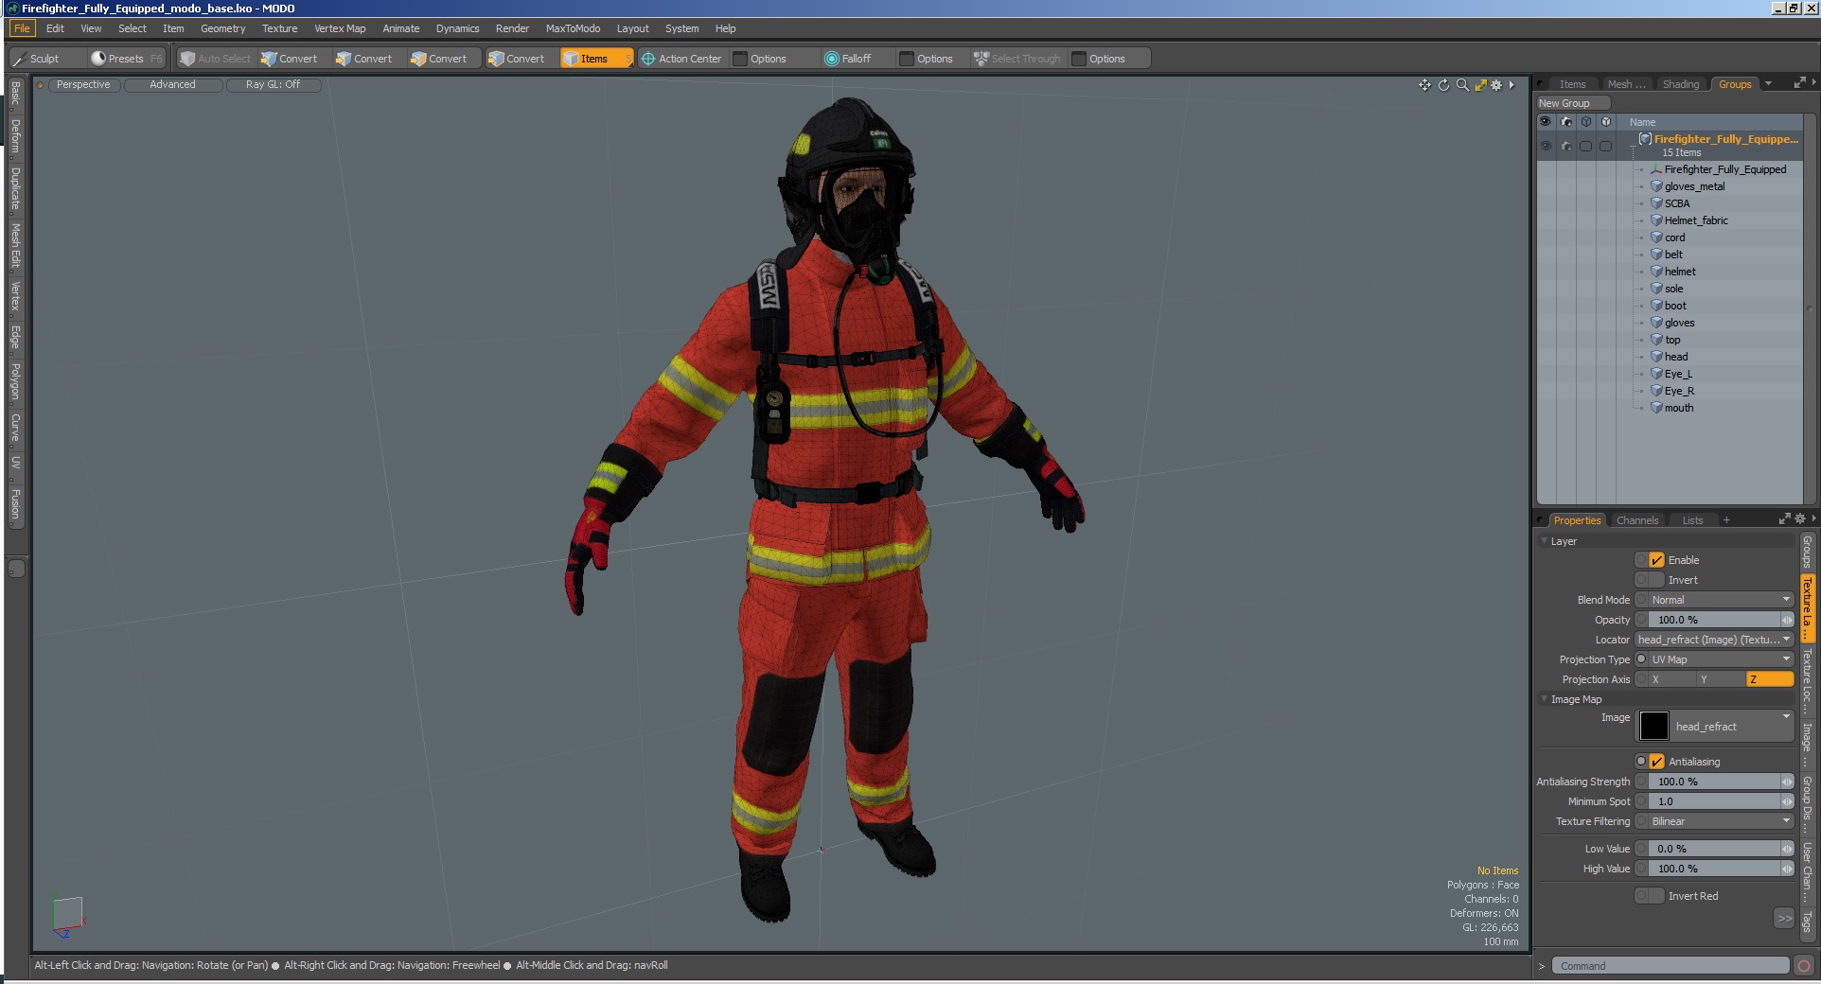The height and width of the screenshot is (984, 1821).
Task: Click the viewport pan/move icon
Action: (1424, 85)
